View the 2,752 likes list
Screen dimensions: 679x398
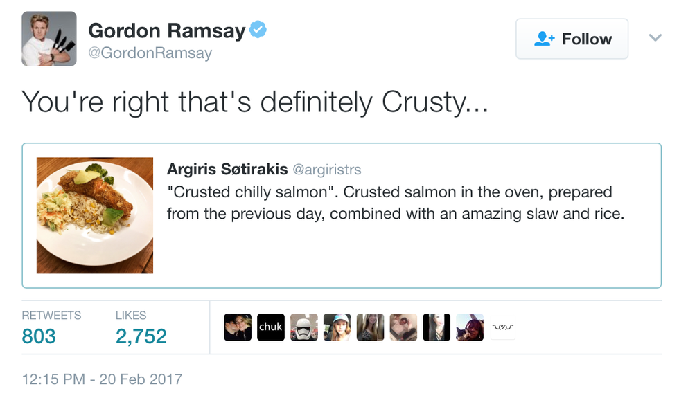(x=141, y=336)
